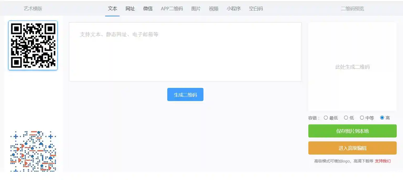Click the green 保存图片到本地 button
403x180 pixels.
point(352,131)
